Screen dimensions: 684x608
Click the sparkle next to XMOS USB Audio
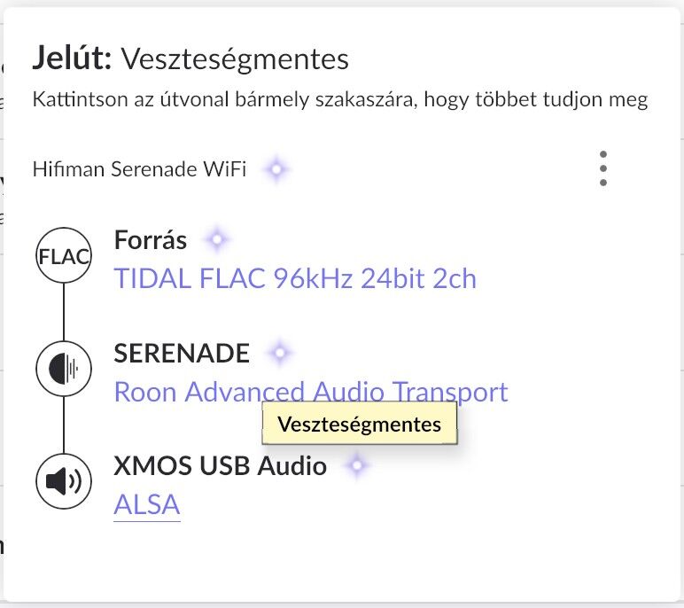[356, 464]
